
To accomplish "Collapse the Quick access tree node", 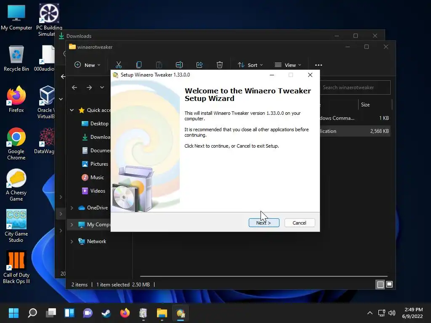I will (x=72, y=110).
